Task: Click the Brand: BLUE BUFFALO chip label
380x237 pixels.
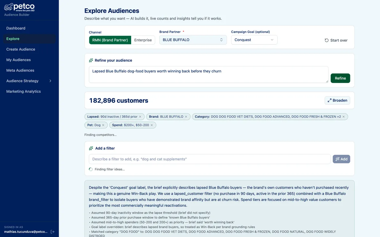Action: click(166, 117)
